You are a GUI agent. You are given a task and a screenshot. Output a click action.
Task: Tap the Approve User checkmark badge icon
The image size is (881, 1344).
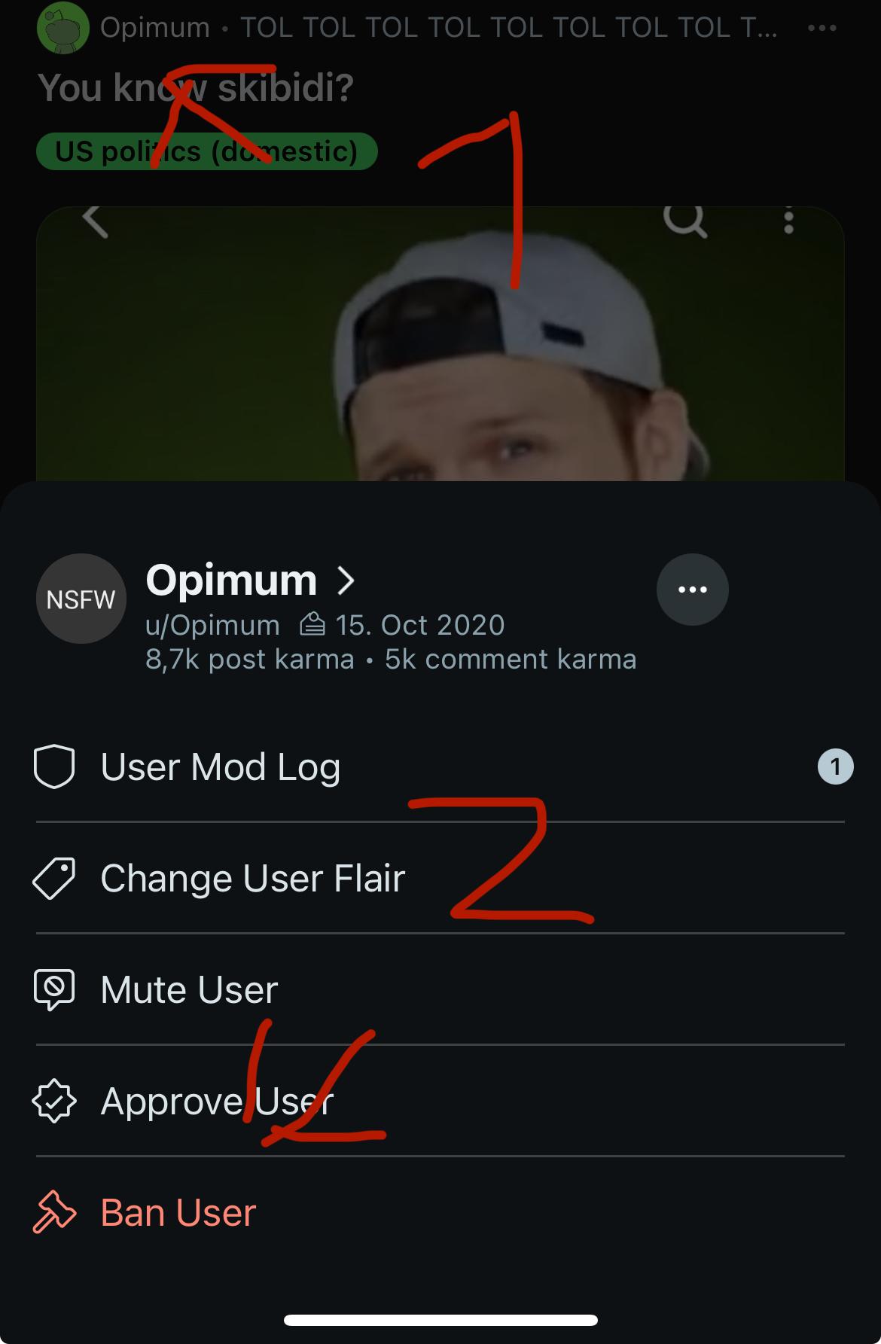pyautogui.click(x=54, y=1102)
